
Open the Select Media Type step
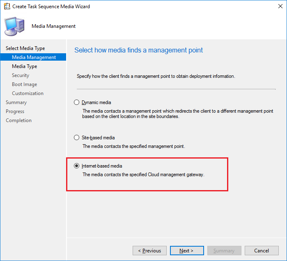point(25,48)
